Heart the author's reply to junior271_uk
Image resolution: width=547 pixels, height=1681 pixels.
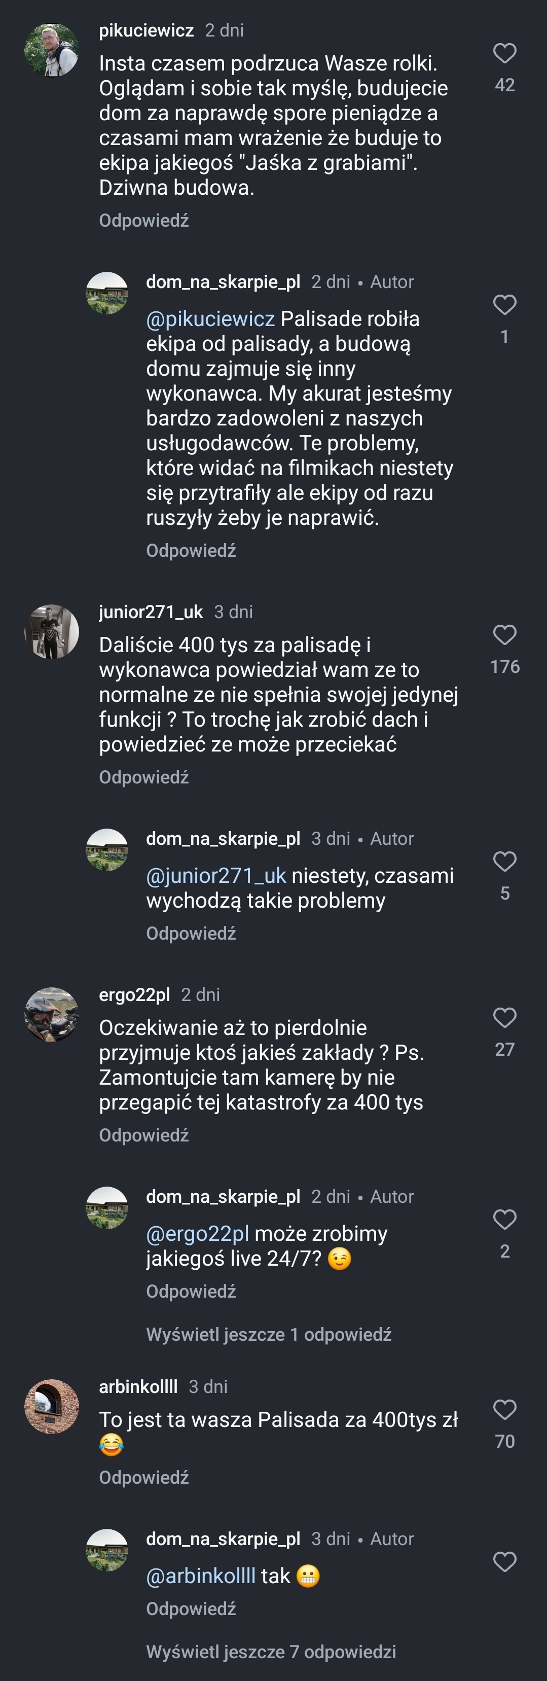[504, 862]
